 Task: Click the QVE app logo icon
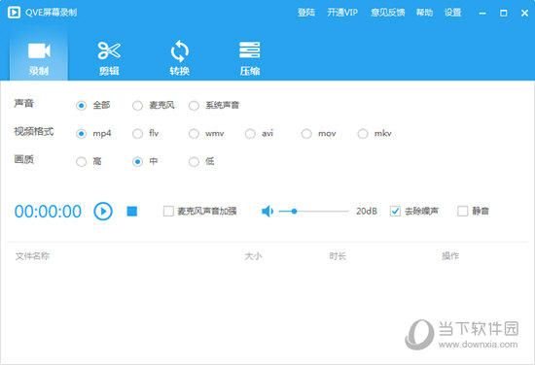click(14, 13)
